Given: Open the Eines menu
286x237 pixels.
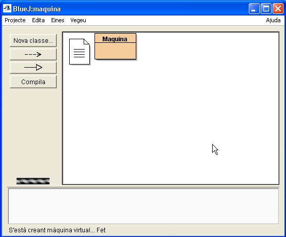Looking at the screenshot, I should [x=58, y=20].
